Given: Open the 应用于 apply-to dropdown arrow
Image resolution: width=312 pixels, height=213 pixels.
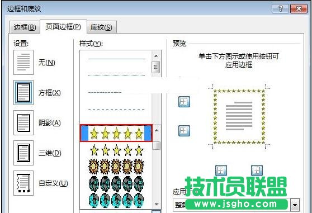Looking at the screenshot, I should point(295,205).
